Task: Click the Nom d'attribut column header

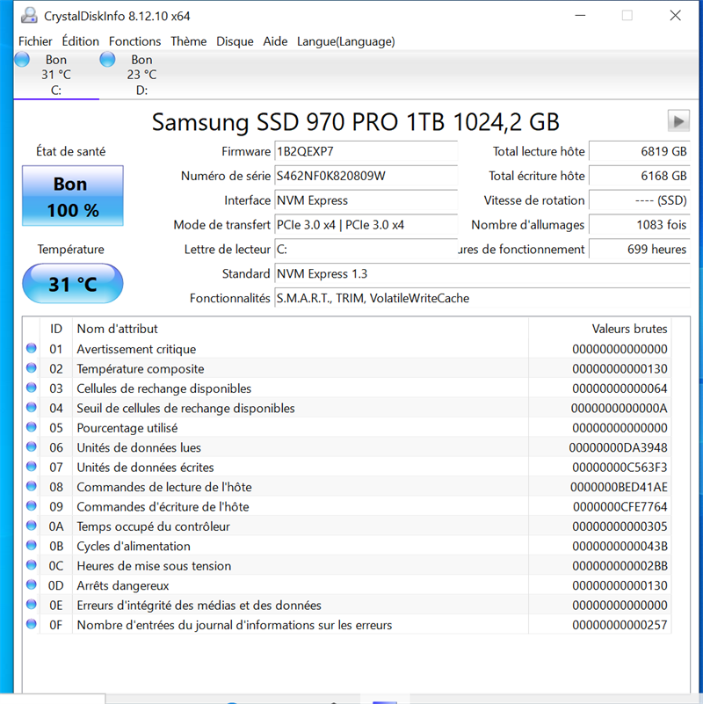Action: [301, 329]
